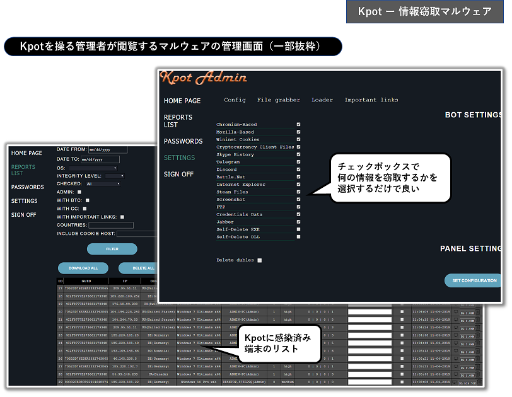Click the DATE FROM input field
Image resolution: width=512 pixels, height=397 pixels.
tap(108, 150)
